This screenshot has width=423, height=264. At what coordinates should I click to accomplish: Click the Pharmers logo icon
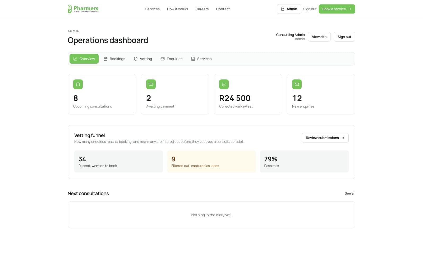[70, 9]
